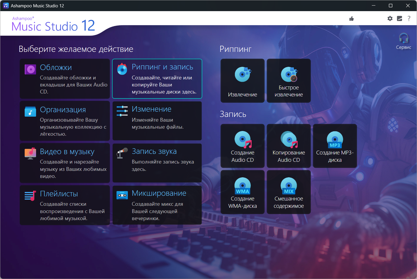Open settings via the gear icon

390,18
